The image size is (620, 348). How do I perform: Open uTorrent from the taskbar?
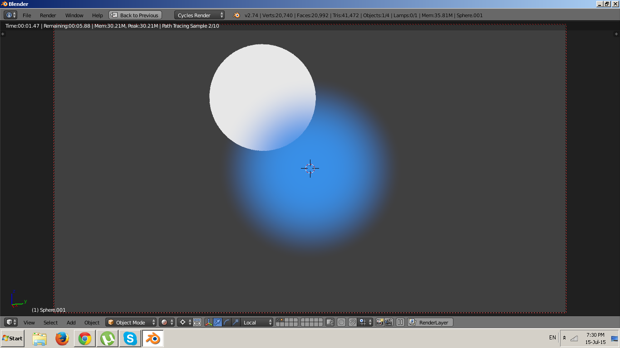pyautogui.click(x=108, y=338)
